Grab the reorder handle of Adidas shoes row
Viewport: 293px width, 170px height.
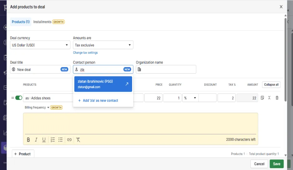(x=13, y=98)
